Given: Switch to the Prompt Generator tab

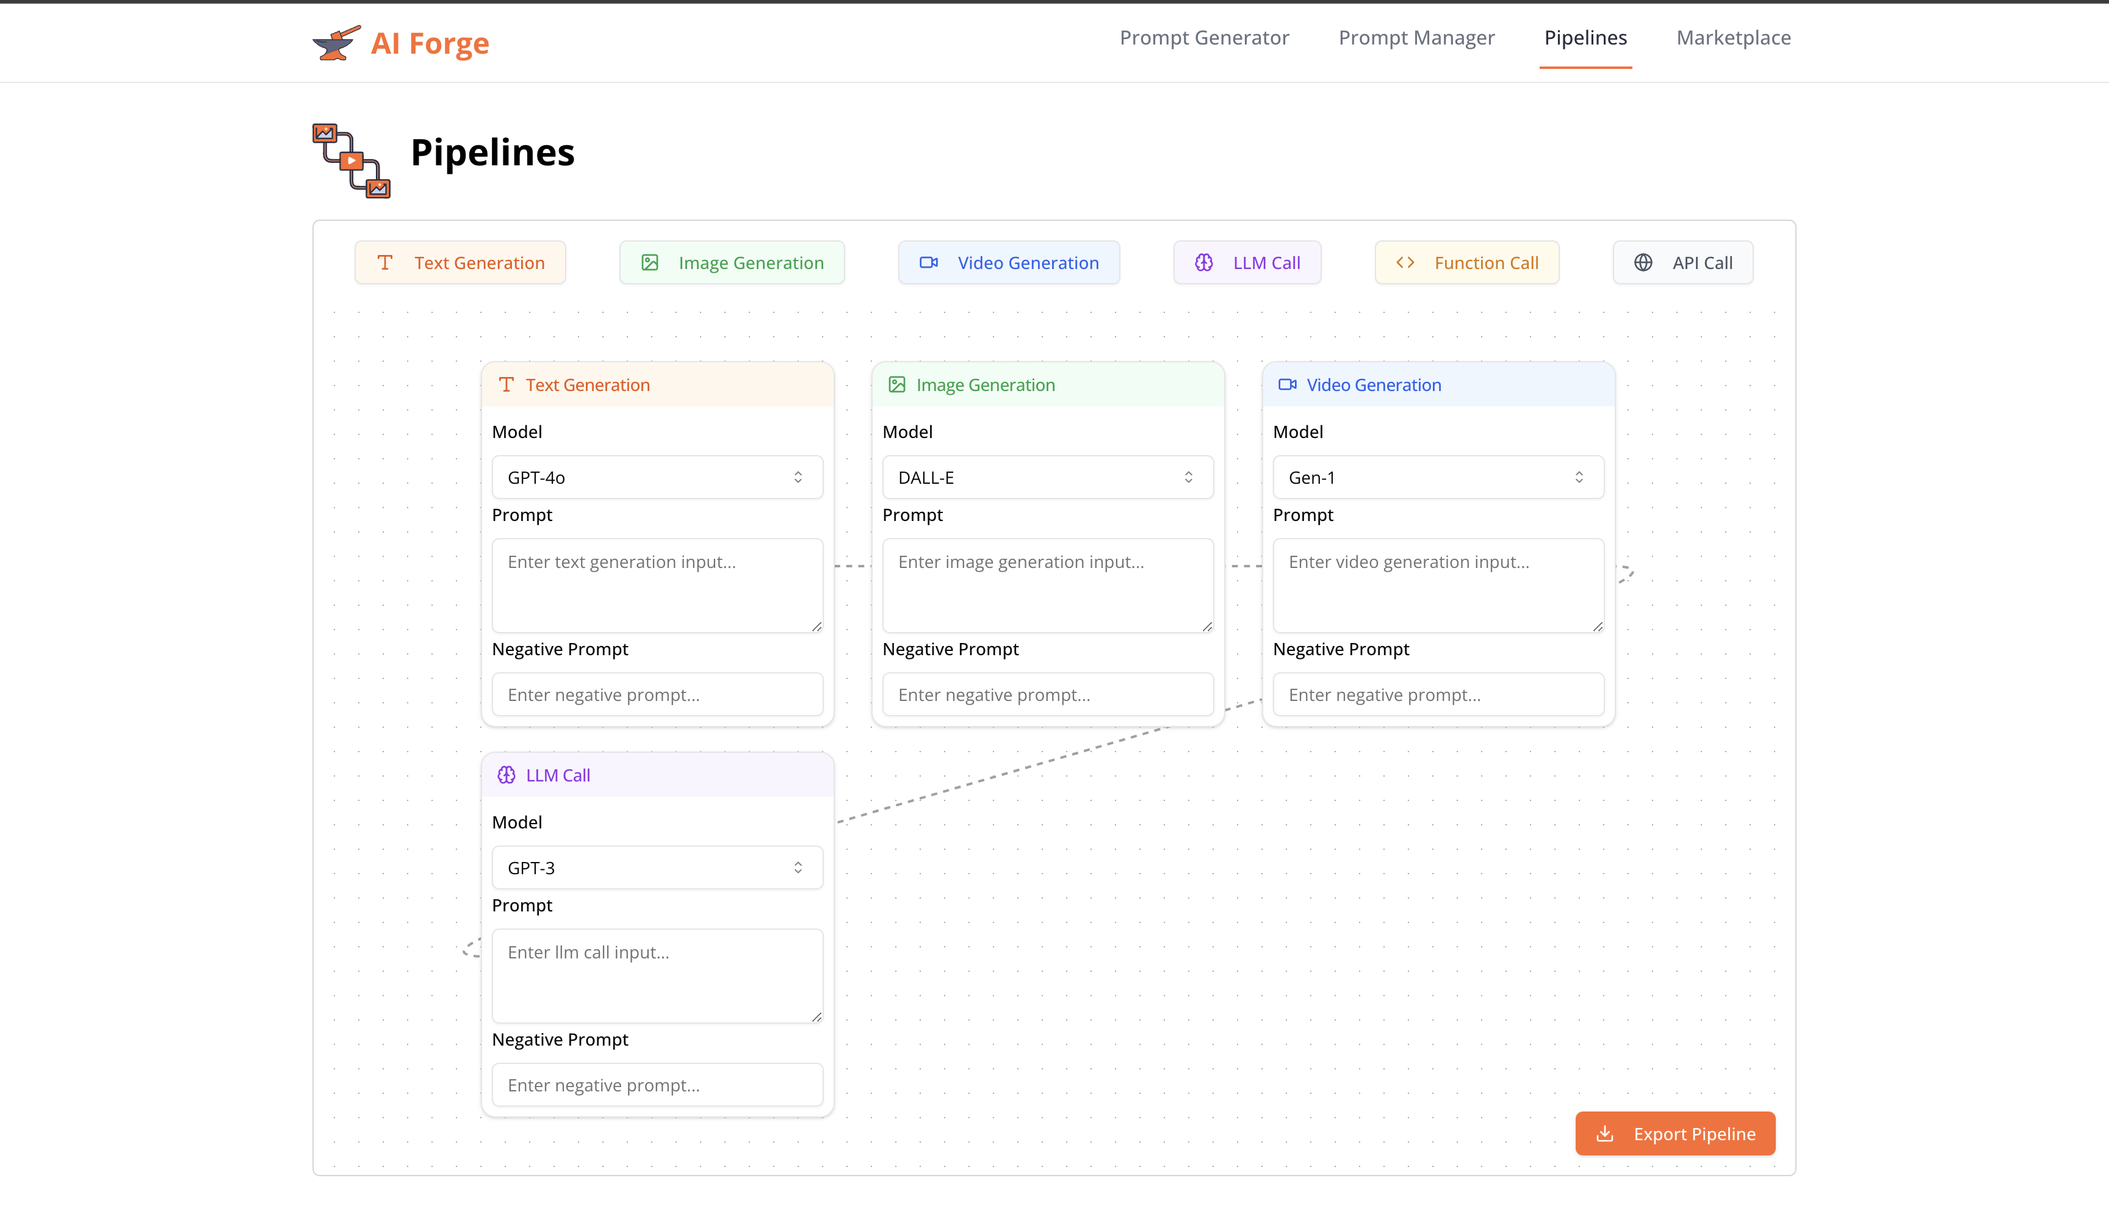Looking at the screenshot, I should pyautogui.click(x=1203, y=38).
